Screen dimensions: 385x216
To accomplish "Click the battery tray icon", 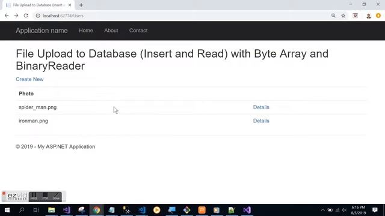I will [x=330, y=210].
